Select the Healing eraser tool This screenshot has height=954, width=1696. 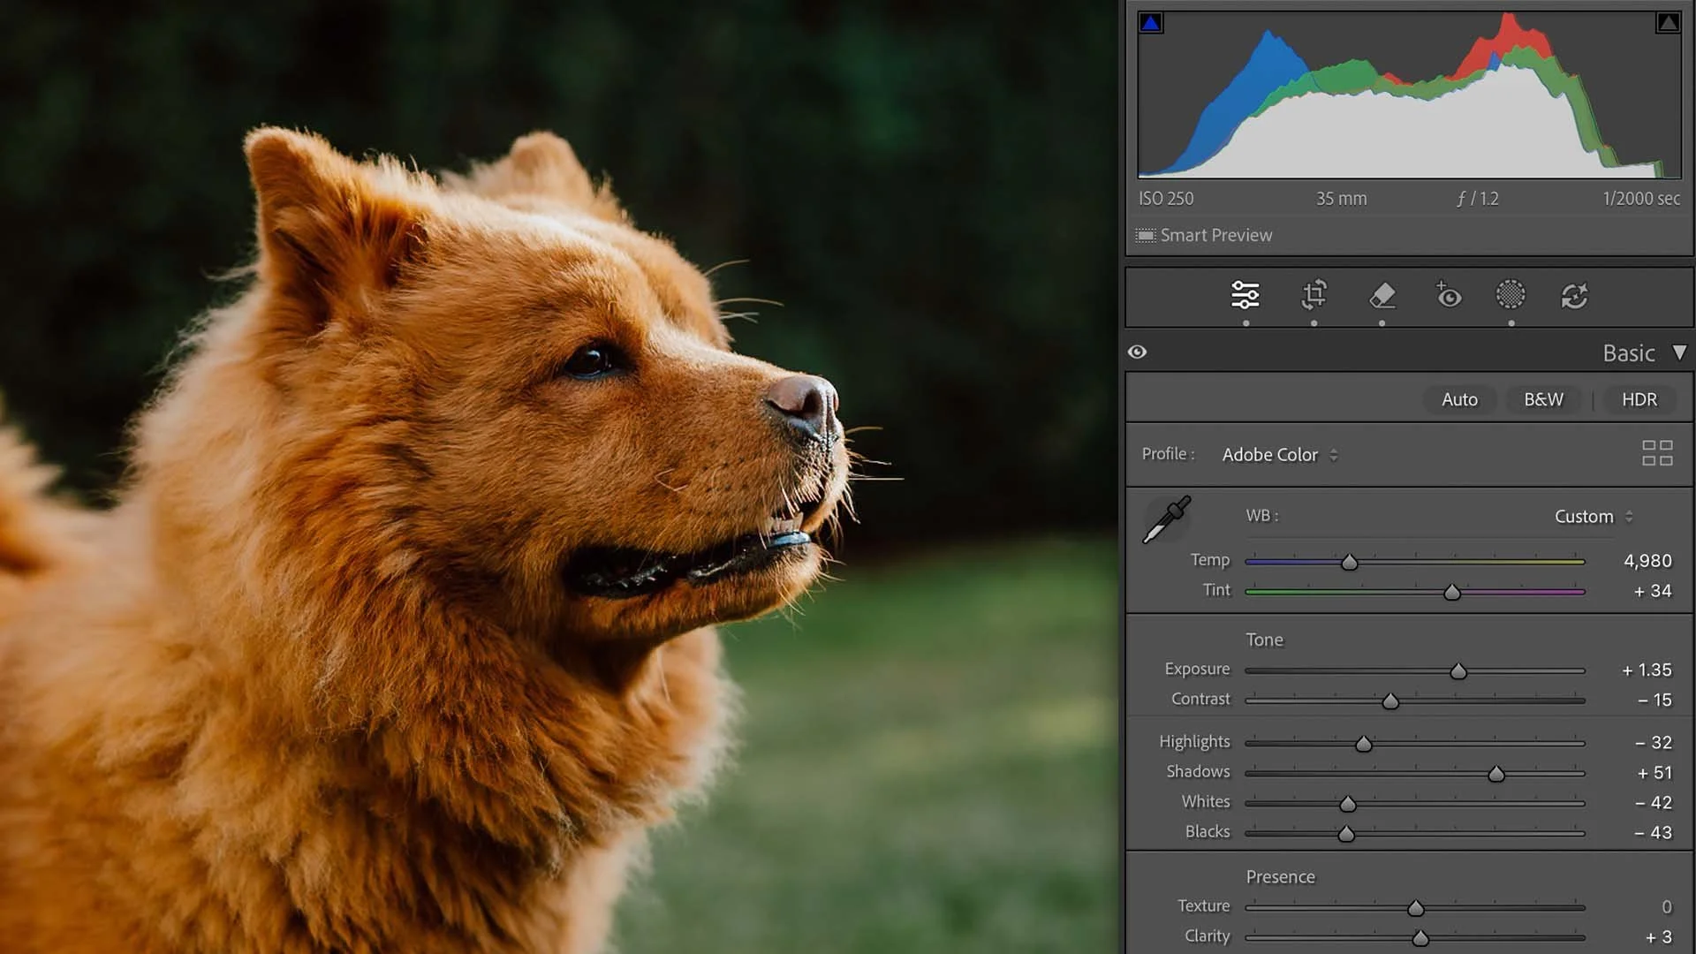[x=1382, y=295]
